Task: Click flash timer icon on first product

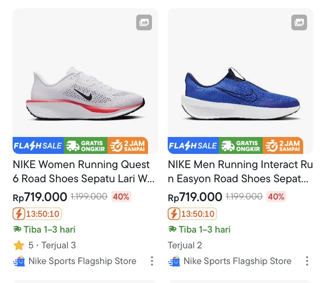Action: pos(19,214)
